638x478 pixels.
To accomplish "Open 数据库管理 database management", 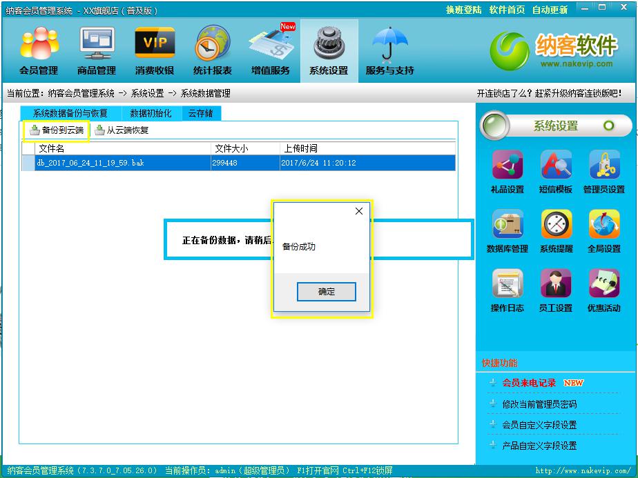I will (507, 232).
